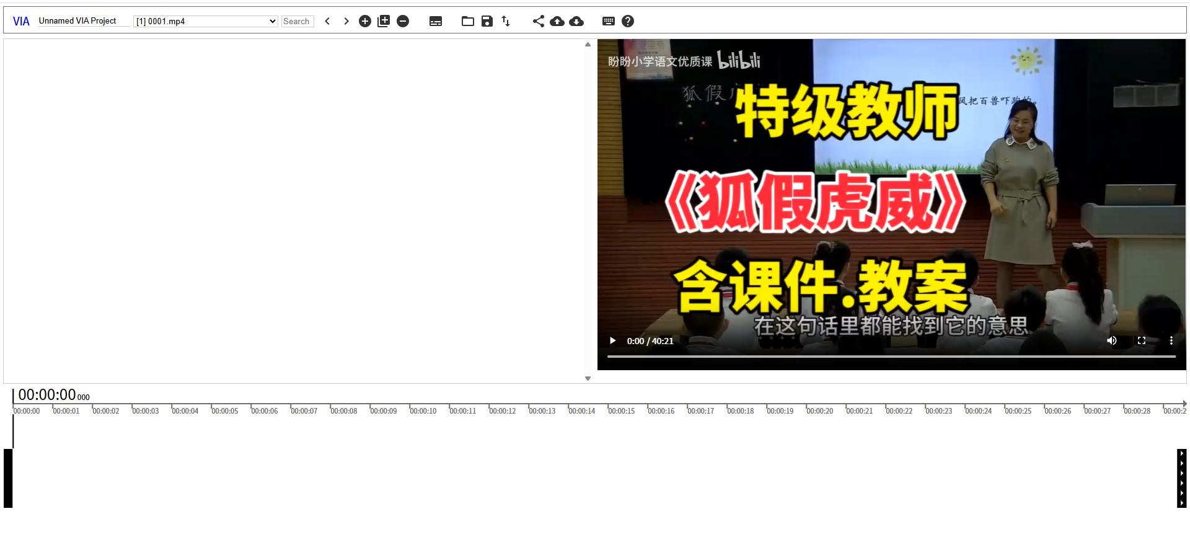Add a new file with plus circle icon

365,21
